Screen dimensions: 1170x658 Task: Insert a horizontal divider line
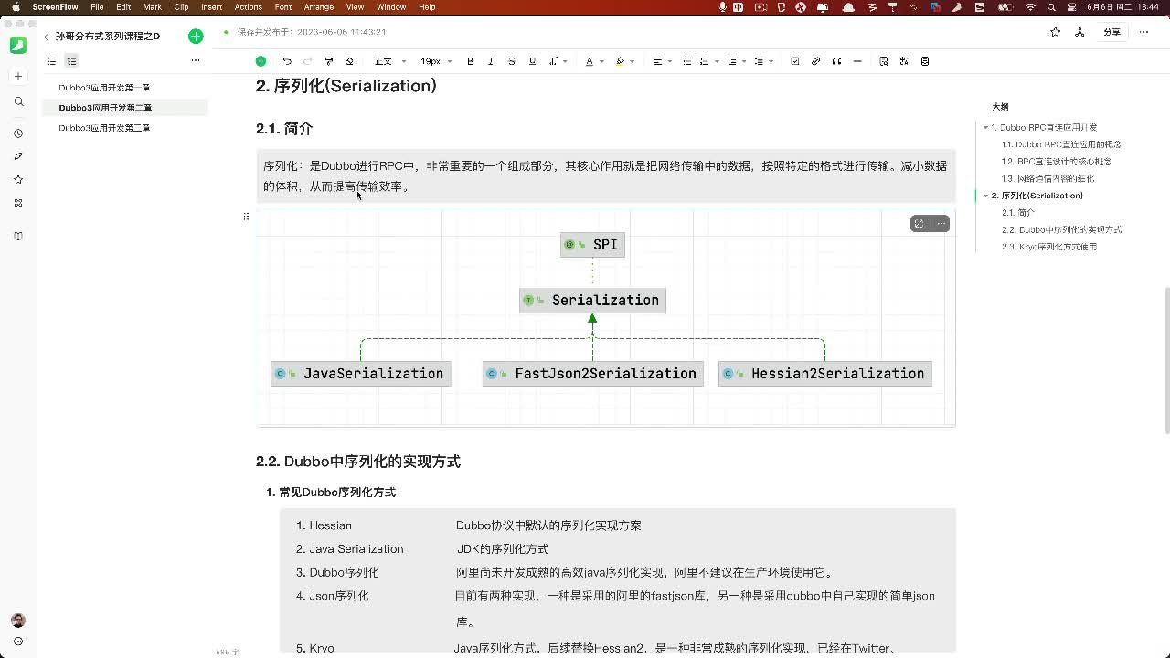pyautogui.click(x=857, y=61)
